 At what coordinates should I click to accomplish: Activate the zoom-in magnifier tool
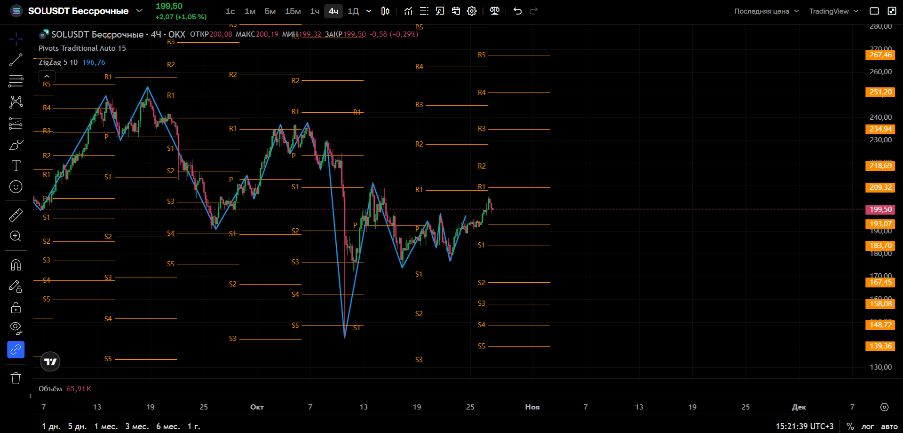[x=16, y=236]
